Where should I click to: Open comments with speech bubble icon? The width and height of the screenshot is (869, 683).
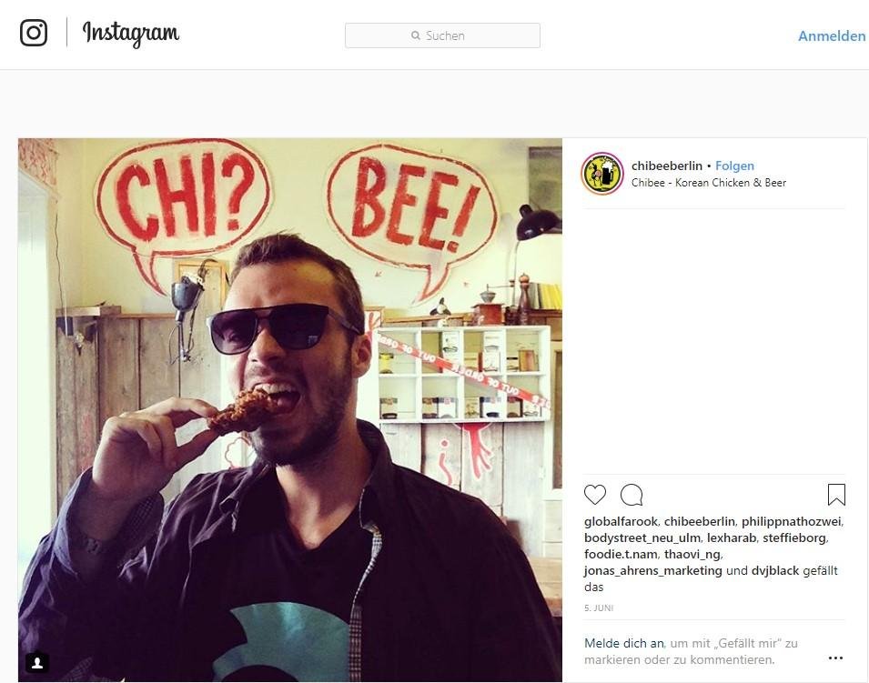tap(632, 495)
